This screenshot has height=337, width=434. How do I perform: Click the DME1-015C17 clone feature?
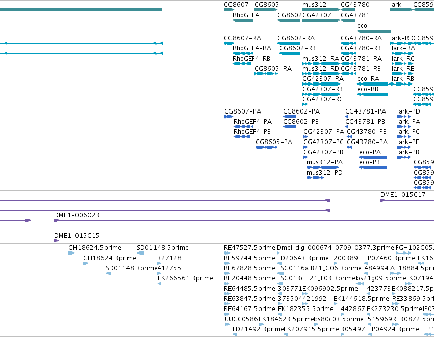pyautogui.click(x=407, y=200)
